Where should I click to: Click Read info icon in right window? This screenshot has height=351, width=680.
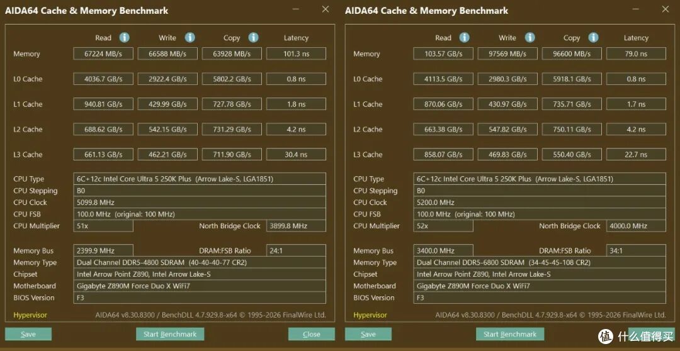click(465, 38)
